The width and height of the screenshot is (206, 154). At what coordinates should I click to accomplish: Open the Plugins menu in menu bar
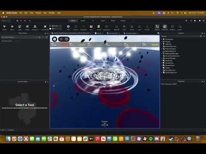coord(38,13)
